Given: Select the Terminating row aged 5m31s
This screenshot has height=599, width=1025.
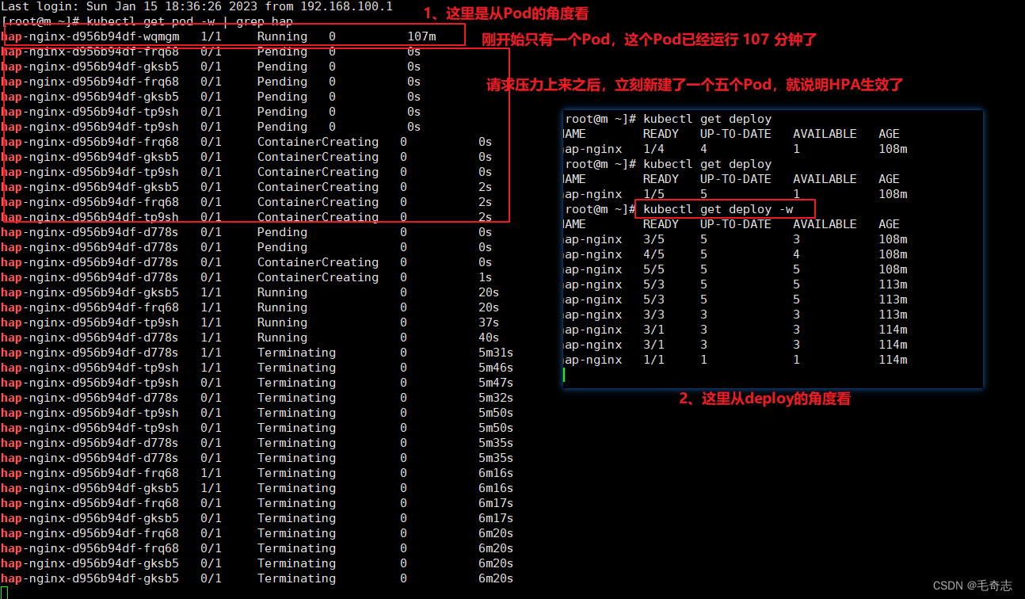Looking at the screenshot, I should click(x=257, y=353).
